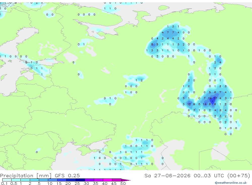This screenshot has width=252, height=185.
Task: Pick the 35–40 mm legend swatch
Action: click(98, 180)
